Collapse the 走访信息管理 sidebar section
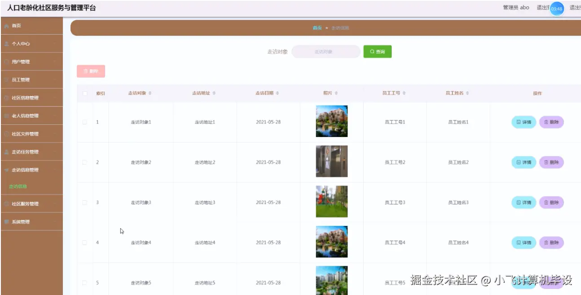 [x=31, y=170]
